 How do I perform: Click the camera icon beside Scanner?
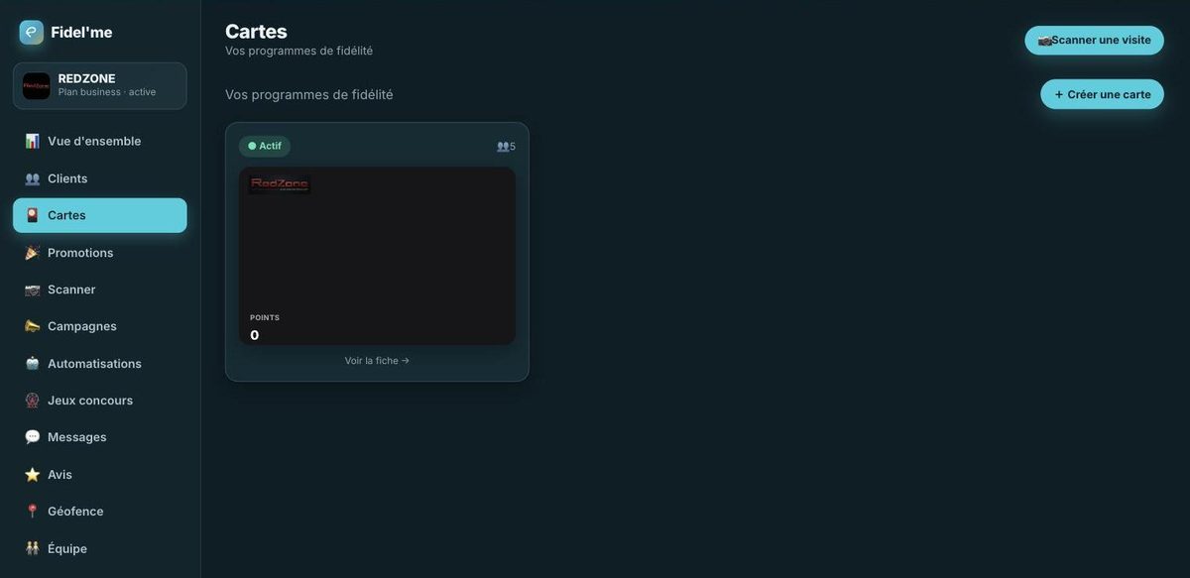tap(33, 289)
